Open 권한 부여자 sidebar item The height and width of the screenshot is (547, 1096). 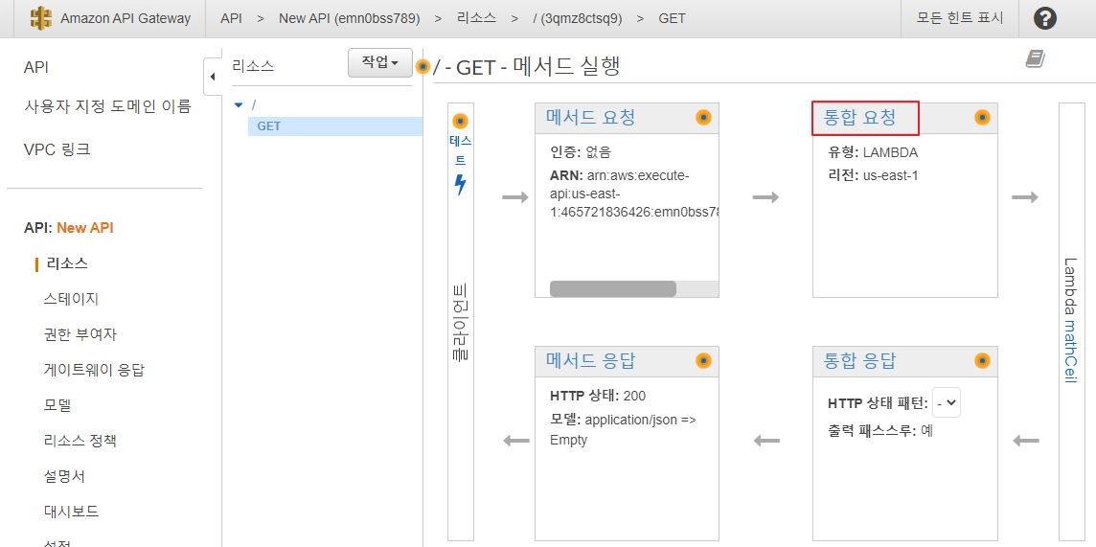click(x=80, y=334)
